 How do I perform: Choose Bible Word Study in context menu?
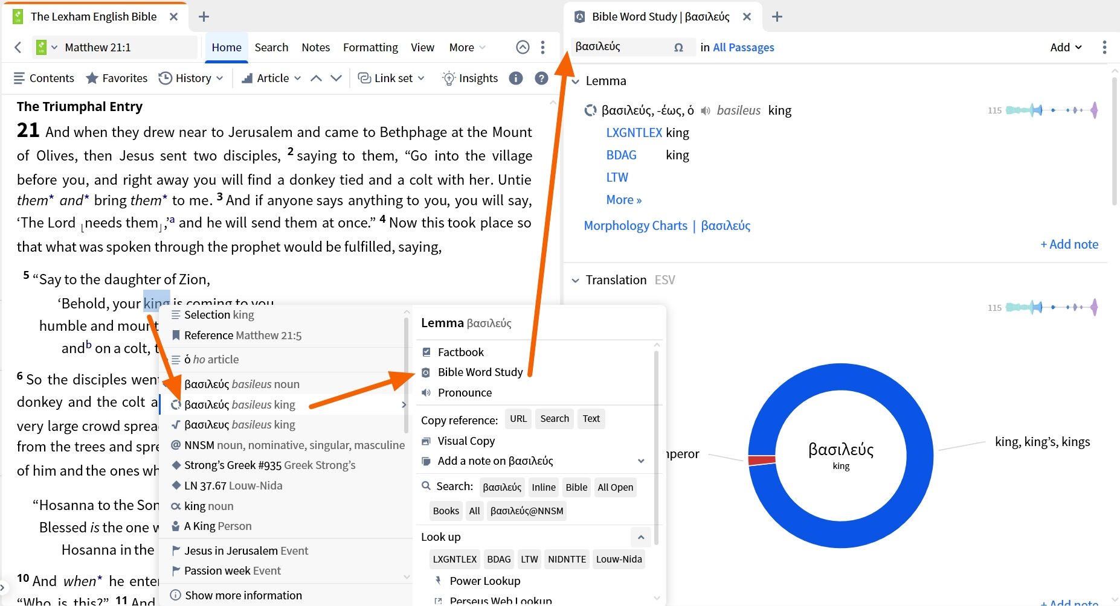coord(480,372)
